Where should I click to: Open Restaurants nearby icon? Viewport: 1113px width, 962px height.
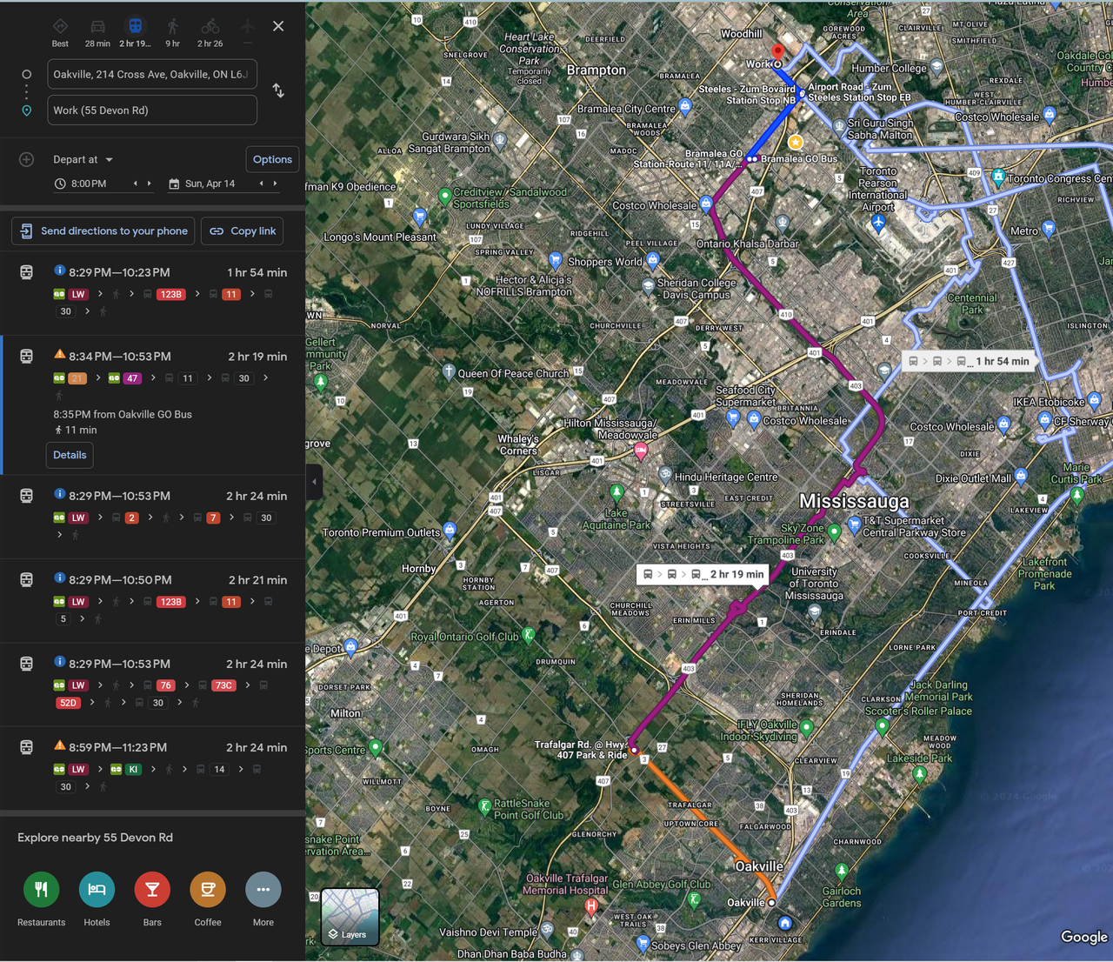click(x=41, y=889)
